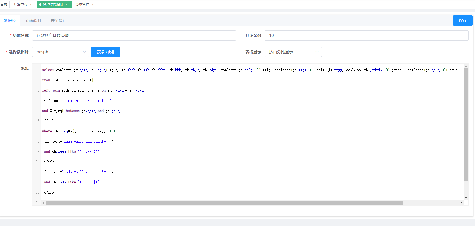Click the horizontal scroll-left arrow

43,203
